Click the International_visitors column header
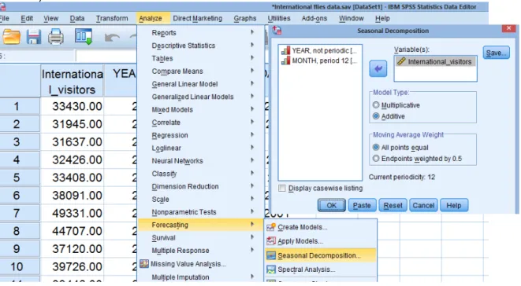Screen dimensions: 521x286 pos(72,82)
